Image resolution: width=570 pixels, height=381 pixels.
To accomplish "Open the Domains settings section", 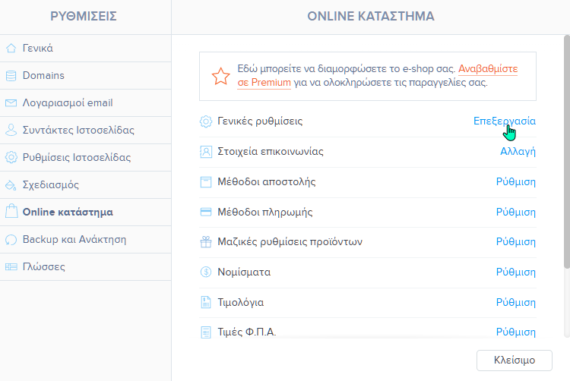I will pos(43,76).
